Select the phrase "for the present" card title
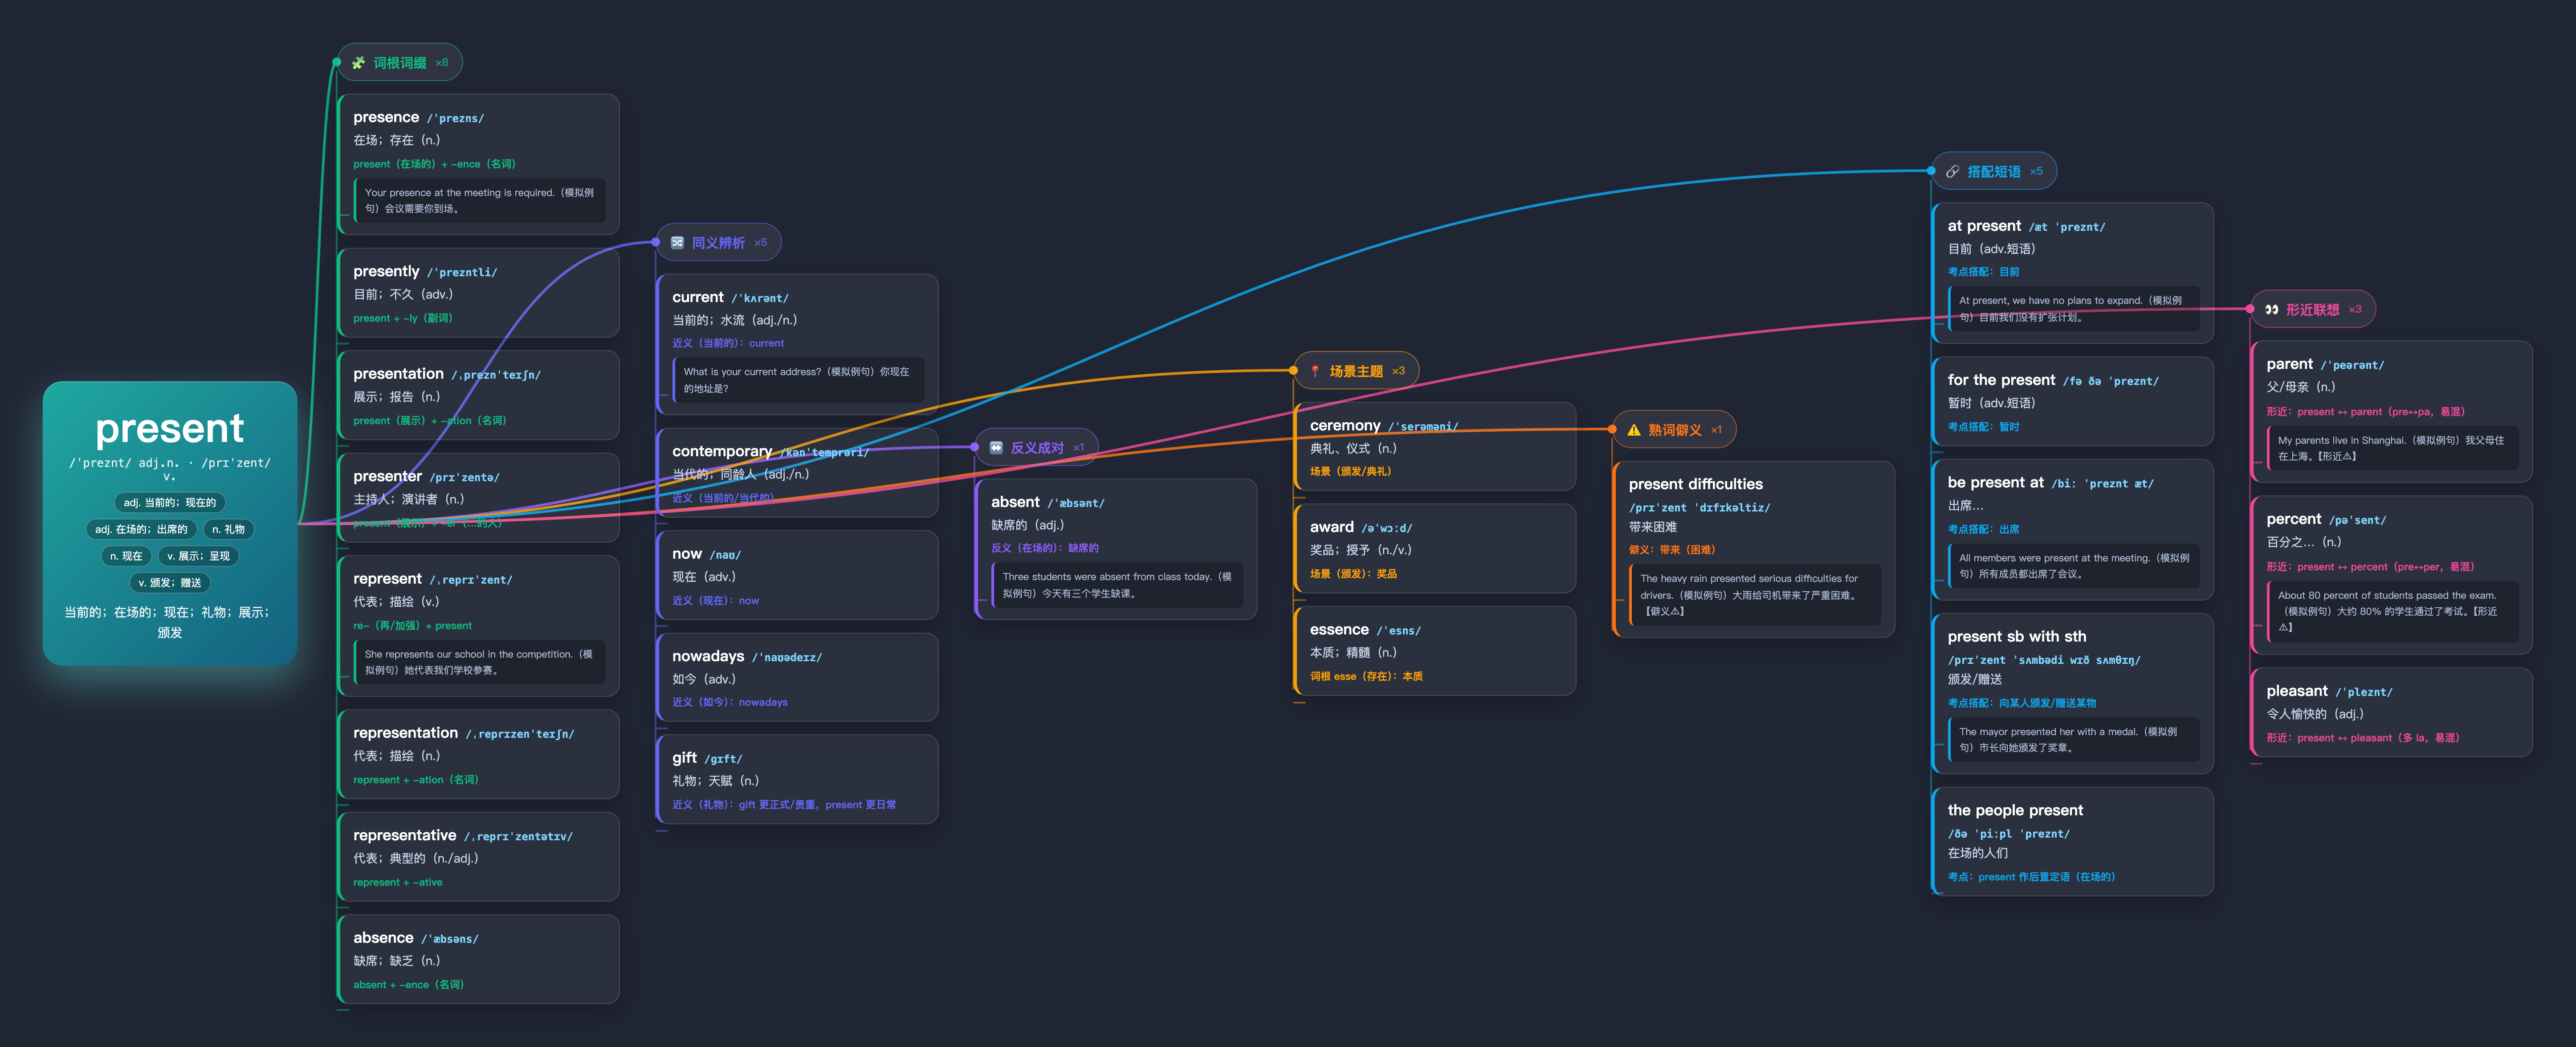 2001,380
